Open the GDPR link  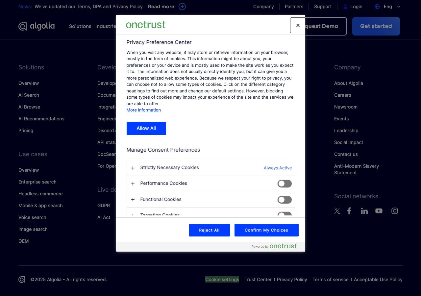tap(104, 206)
